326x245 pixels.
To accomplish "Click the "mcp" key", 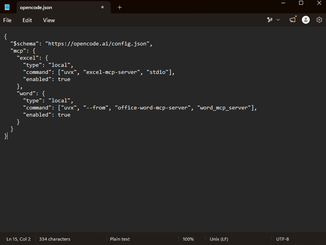I will tap(18, 51).
